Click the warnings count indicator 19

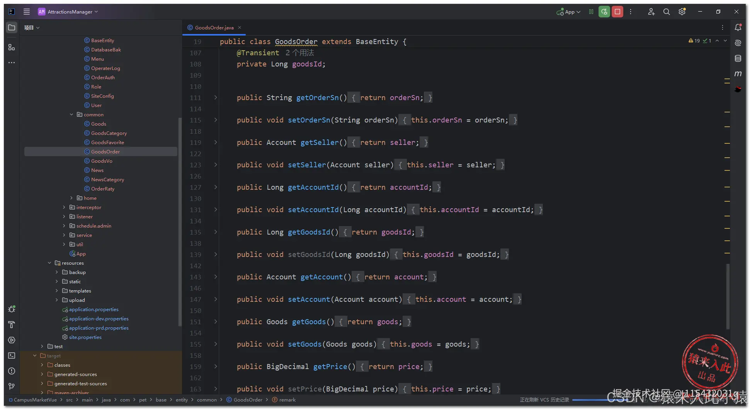coord(694,41)
